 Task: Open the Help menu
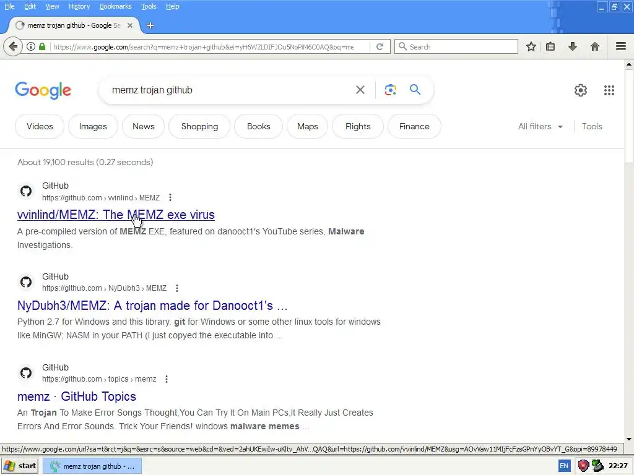pos(172,6)
